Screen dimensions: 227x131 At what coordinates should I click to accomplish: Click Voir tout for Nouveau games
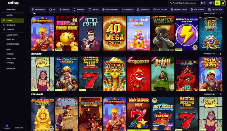[209, 54]
